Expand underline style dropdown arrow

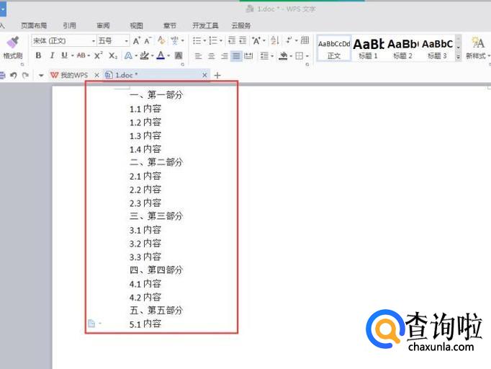click(72, 55)
